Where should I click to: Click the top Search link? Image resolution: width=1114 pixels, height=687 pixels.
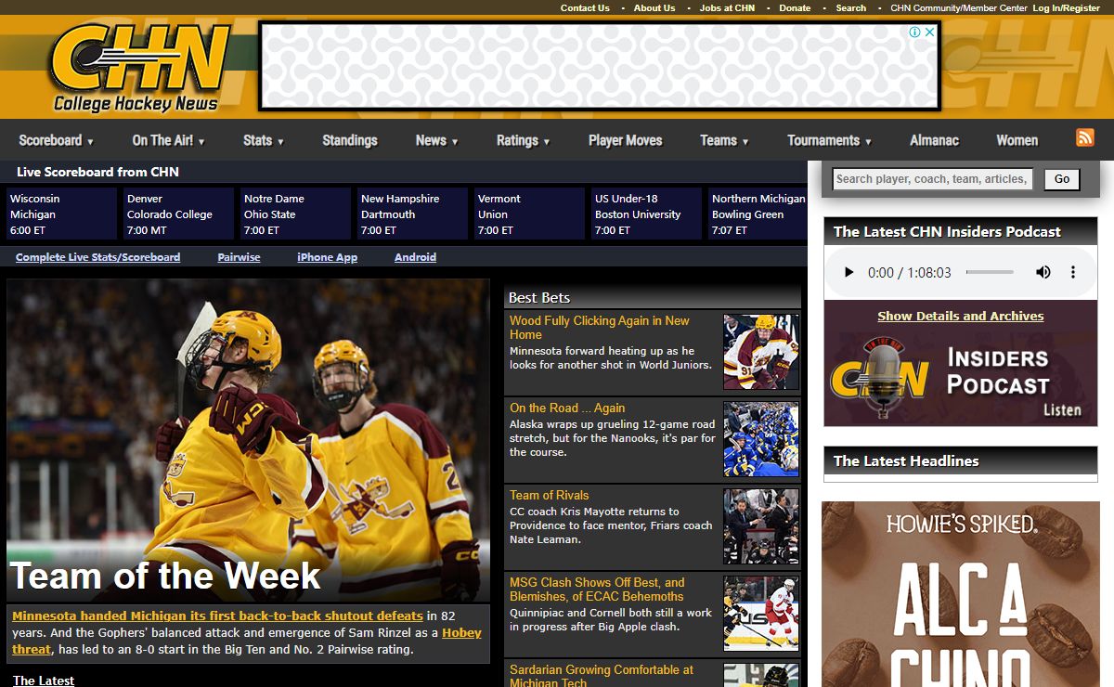coord(850,7)
